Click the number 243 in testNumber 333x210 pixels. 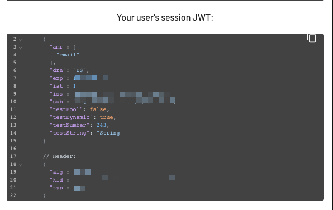pyautogui.click(x=101, y=125)
